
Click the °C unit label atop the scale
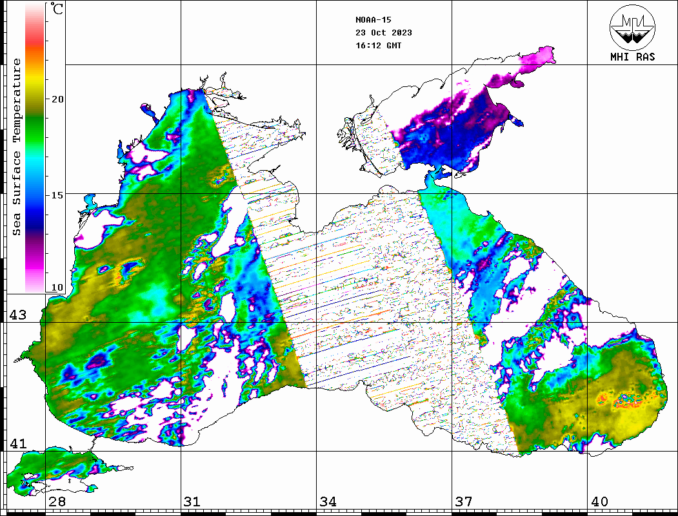[57, 8]
